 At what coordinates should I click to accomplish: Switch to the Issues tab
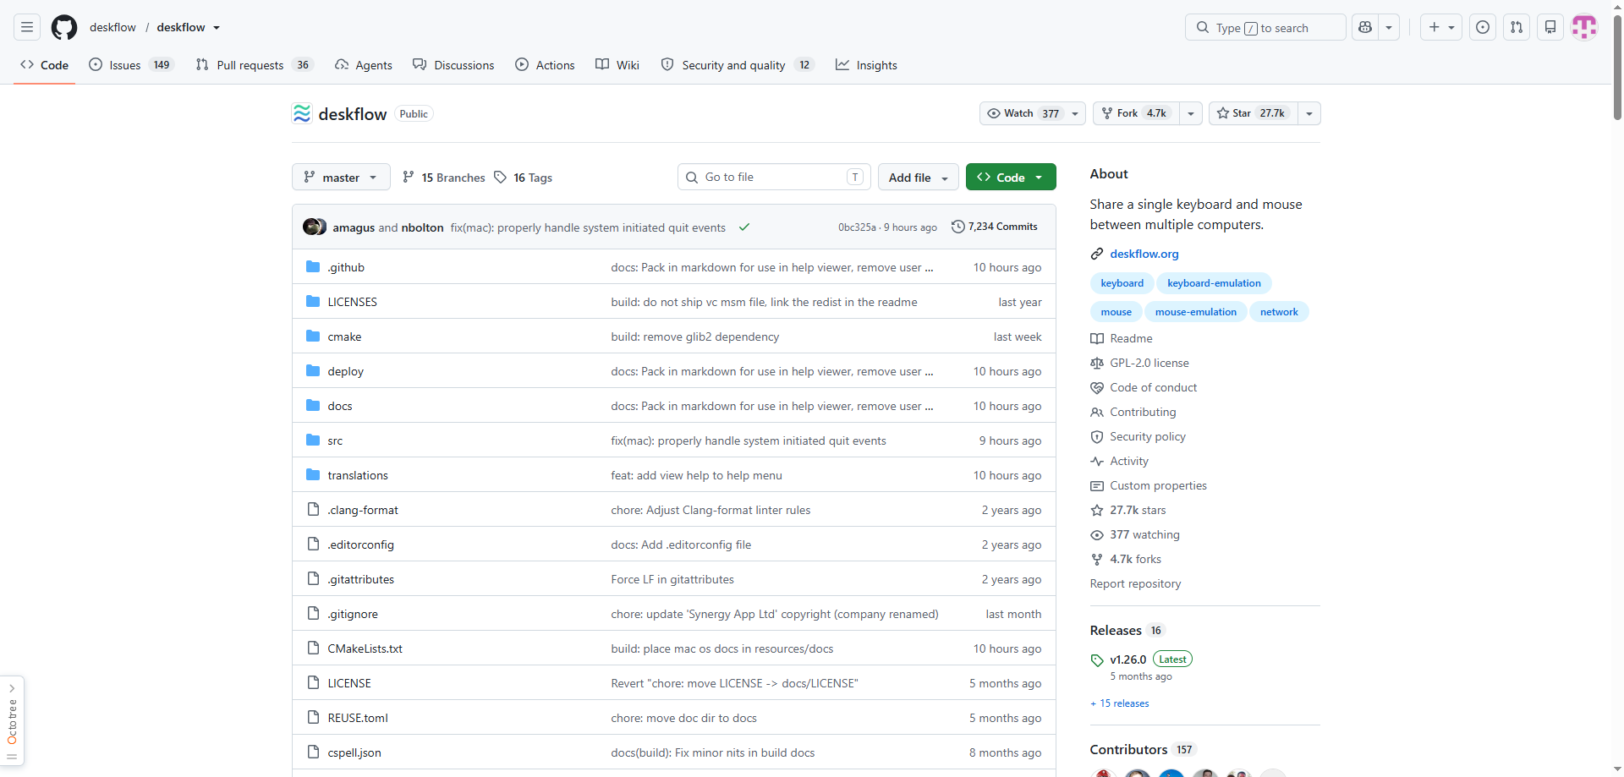131,65
